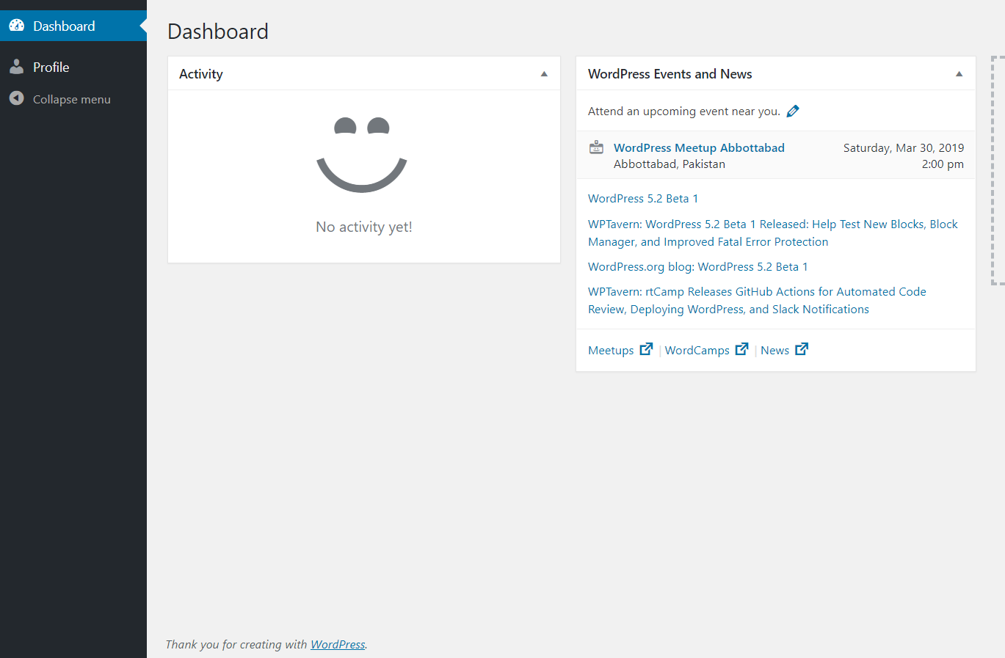
Task: Click external link icon next to News
Action: point(802,349)
